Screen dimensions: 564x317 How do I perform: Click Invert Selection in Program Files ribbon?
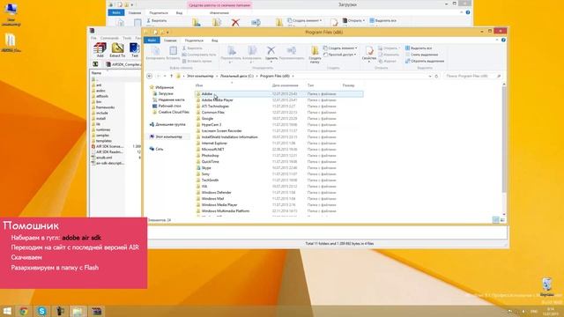pyautogui.click(x=425, y=61)
